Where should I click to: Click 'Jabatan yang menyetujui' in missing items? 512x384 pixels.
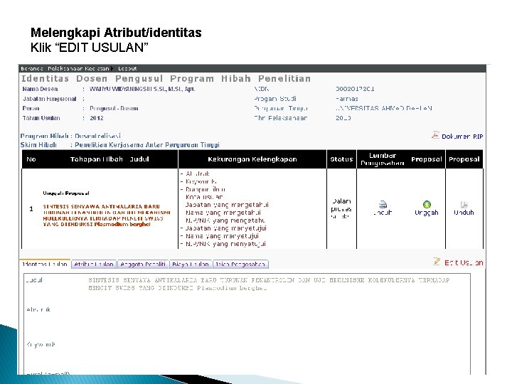(225, 228)
